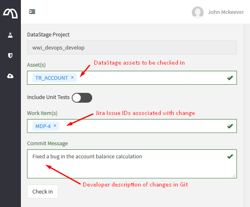Click the DataStage Project field
Viewport: 250px width, 207px height.
132,47
